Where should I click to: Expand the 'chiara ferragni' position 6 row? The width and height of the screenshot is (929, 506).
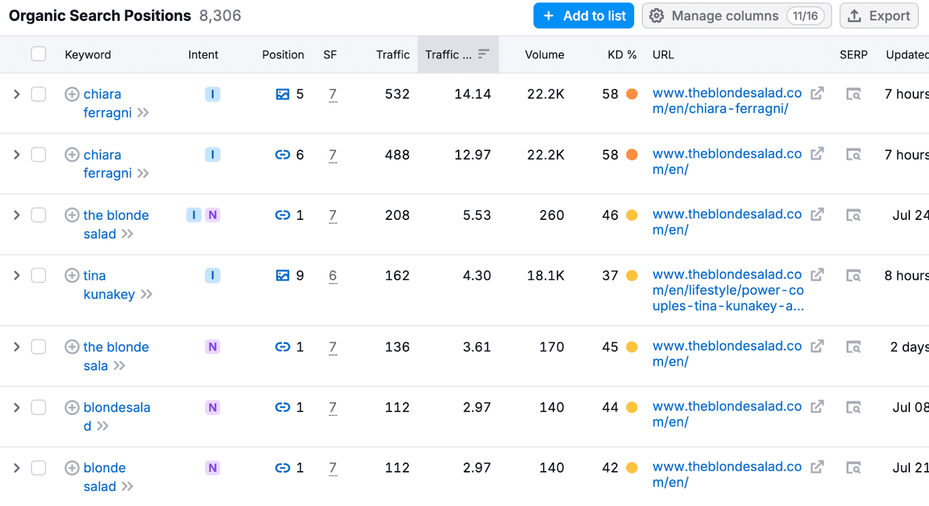tap(17, 154)
